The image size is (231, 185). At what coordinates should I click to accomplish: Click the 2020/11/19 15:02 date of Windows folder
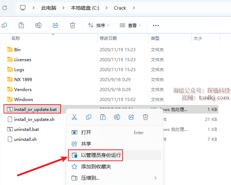[x=117, y=100]
